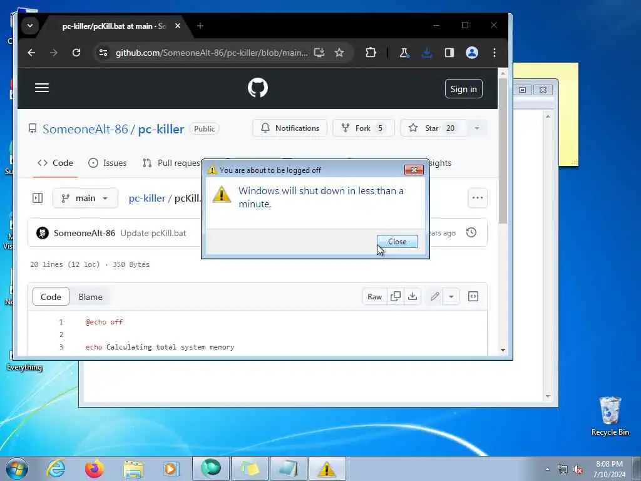Open Windows Media Player from the taskbar
Screen dimensions: 641x481
click(x=170, y=468)
